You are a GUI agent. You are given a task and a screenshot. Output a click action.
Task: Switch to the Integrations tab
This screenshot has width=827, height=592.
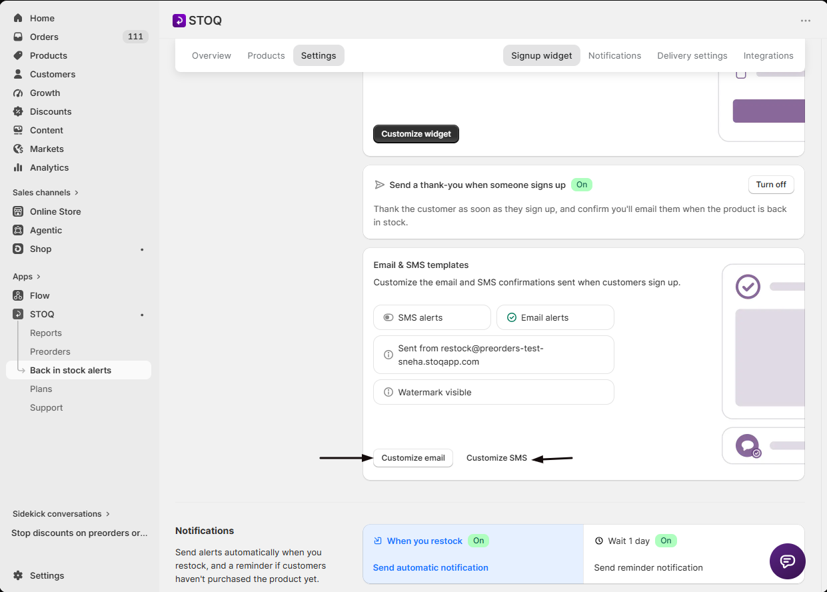tap(768, 55)
